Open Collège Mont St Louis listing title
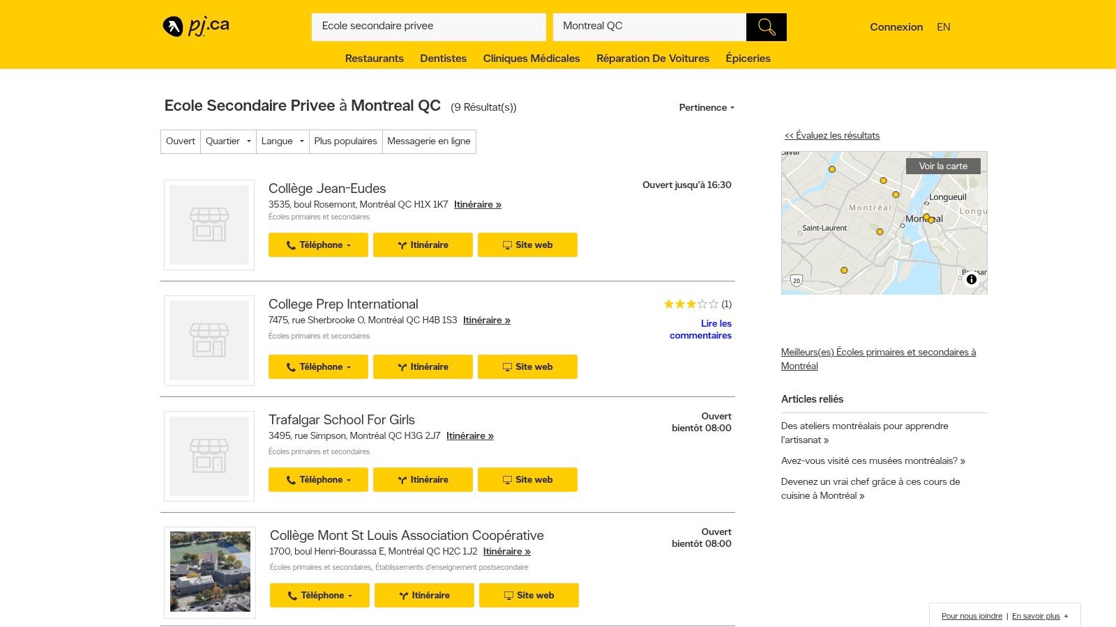This screenshot has height=627, width=1116. (407, 535)
